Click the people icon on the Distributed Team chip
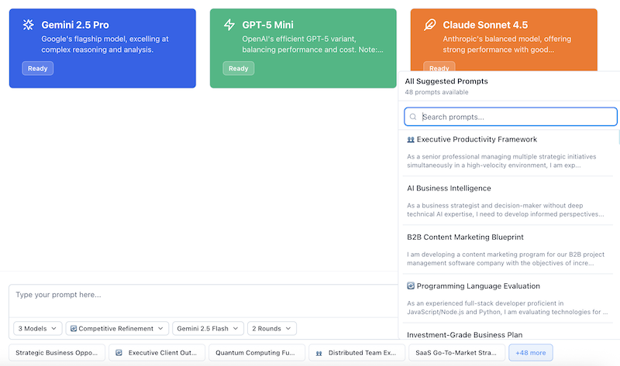 click(x=319, y=352)
